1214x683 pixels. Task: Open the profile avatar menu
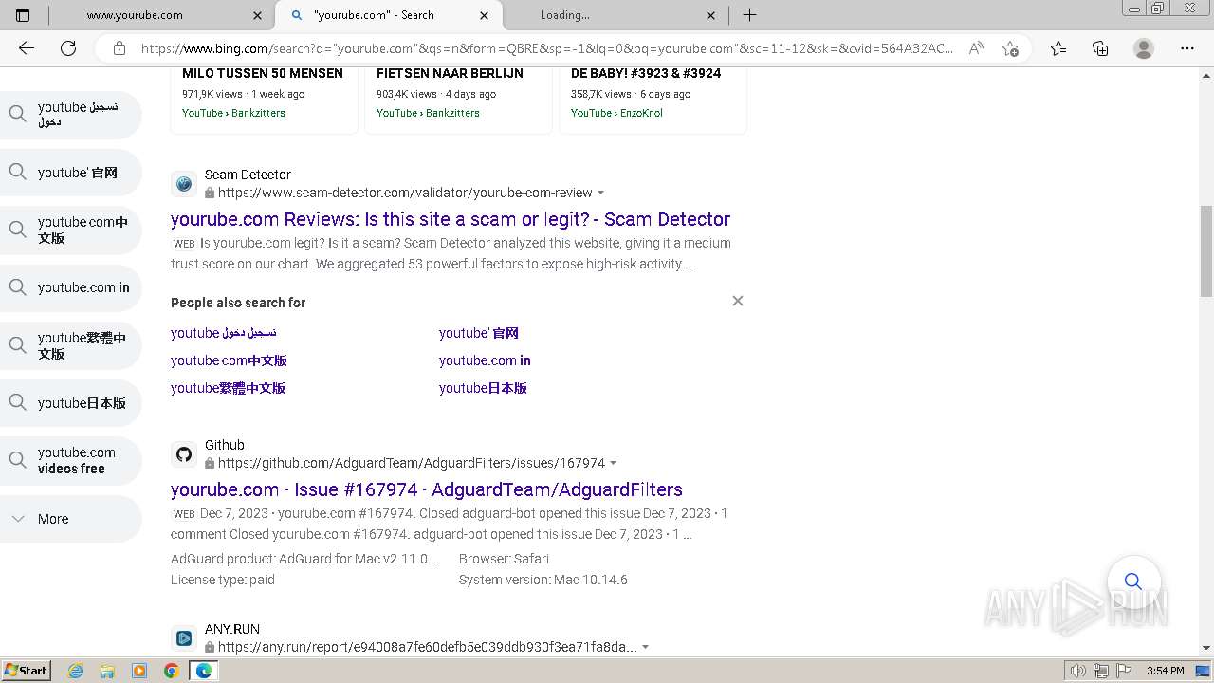pyautogui.click(x=1144, y=48)
